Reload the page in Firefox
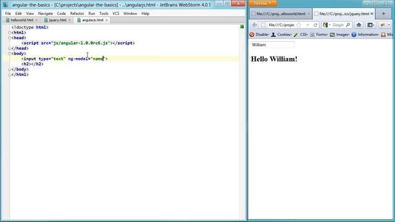The width and height of the screenshot is (395, 222). tap(315, 25)
